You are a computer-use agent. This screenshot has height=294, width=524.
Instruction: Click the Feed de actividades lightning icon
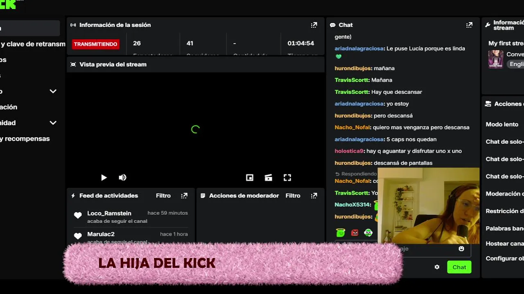(73, 196)
